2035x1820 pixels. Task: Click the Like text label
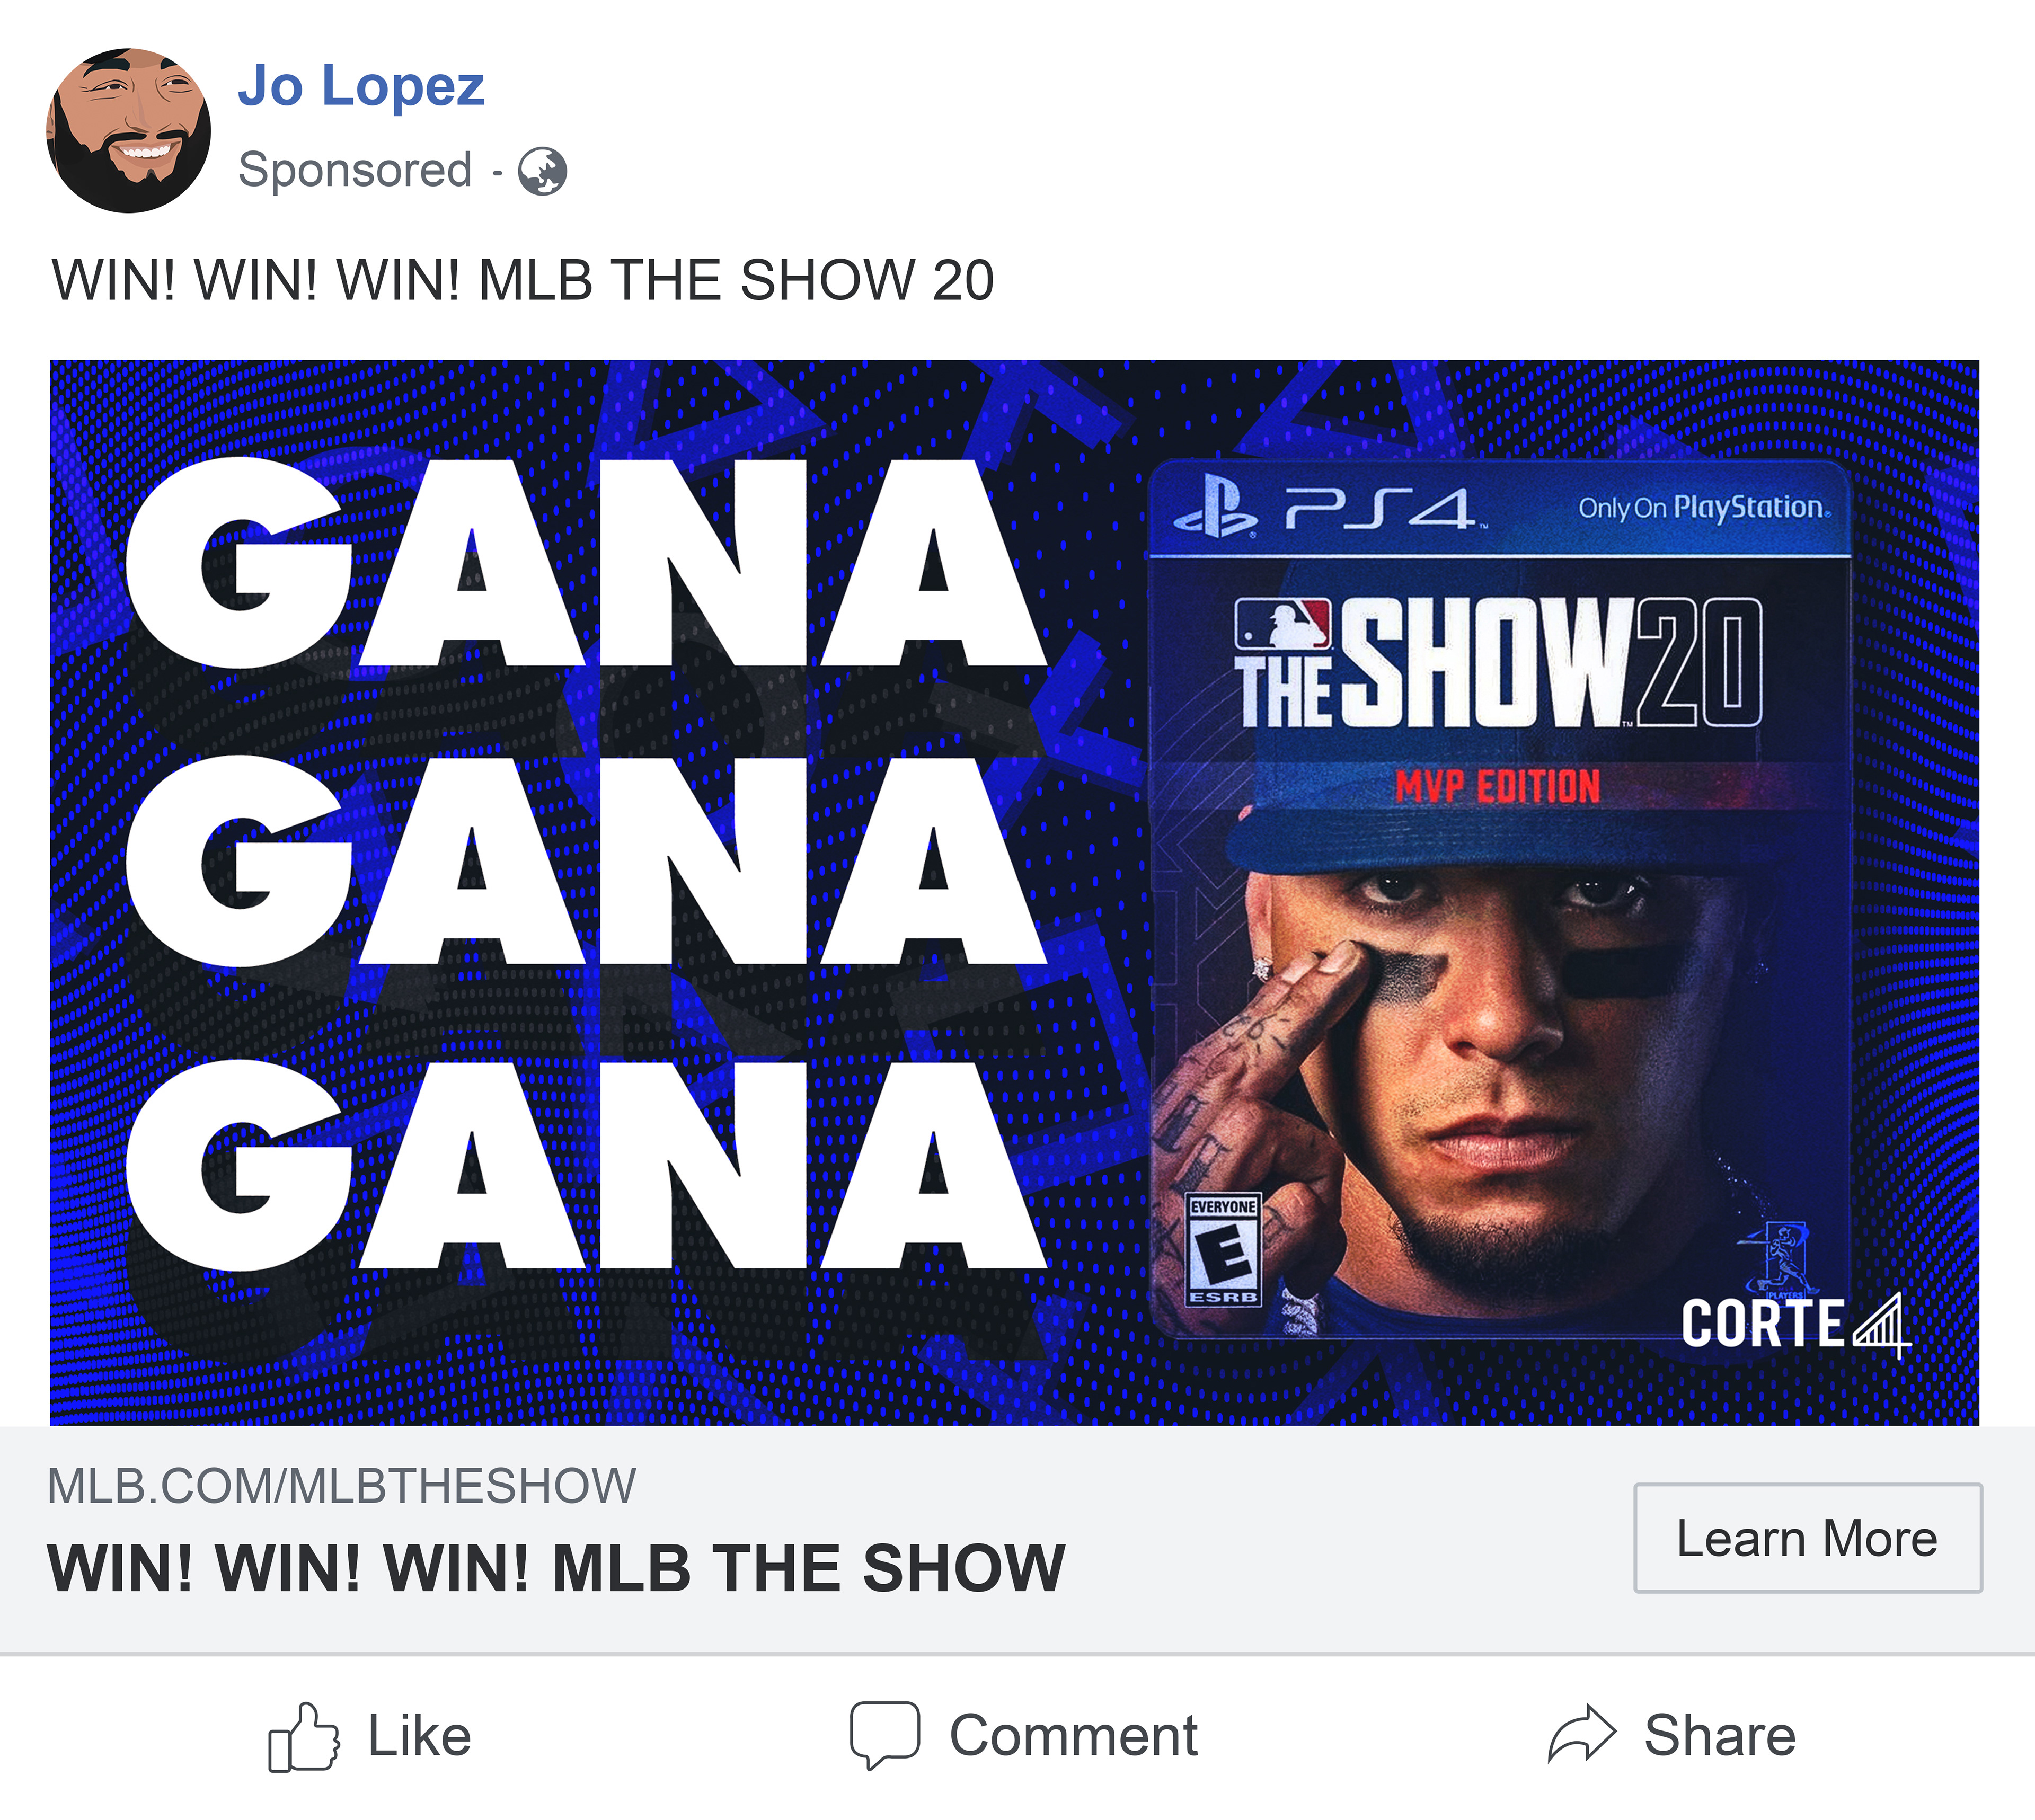419,1736
